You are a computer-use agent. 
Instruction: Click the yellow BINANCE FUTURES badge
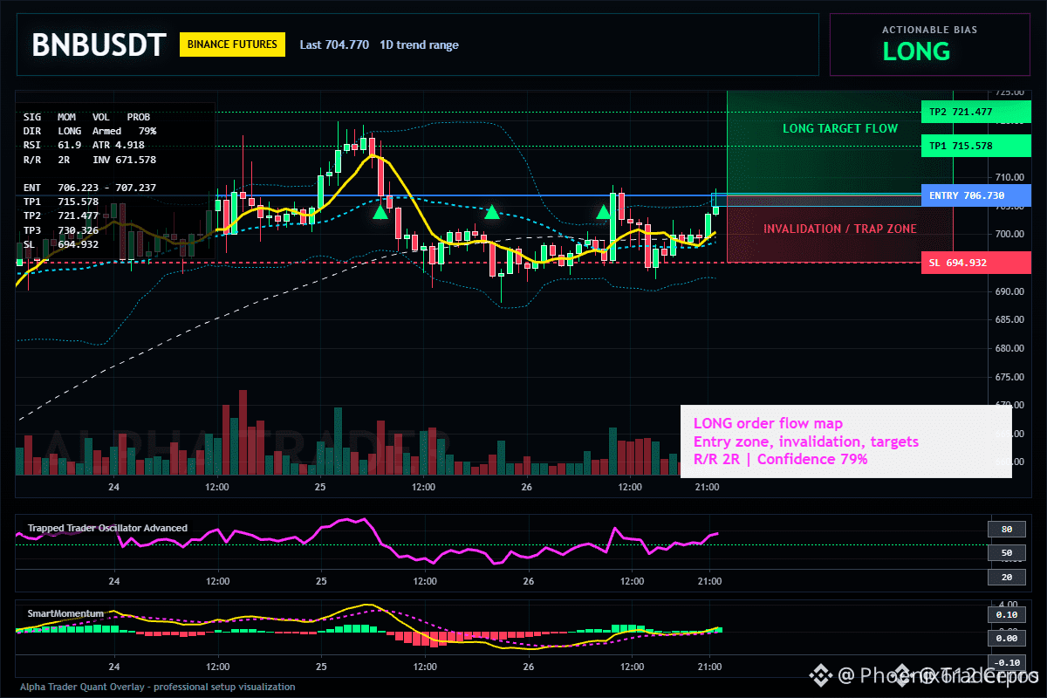[x=232, y=44]
